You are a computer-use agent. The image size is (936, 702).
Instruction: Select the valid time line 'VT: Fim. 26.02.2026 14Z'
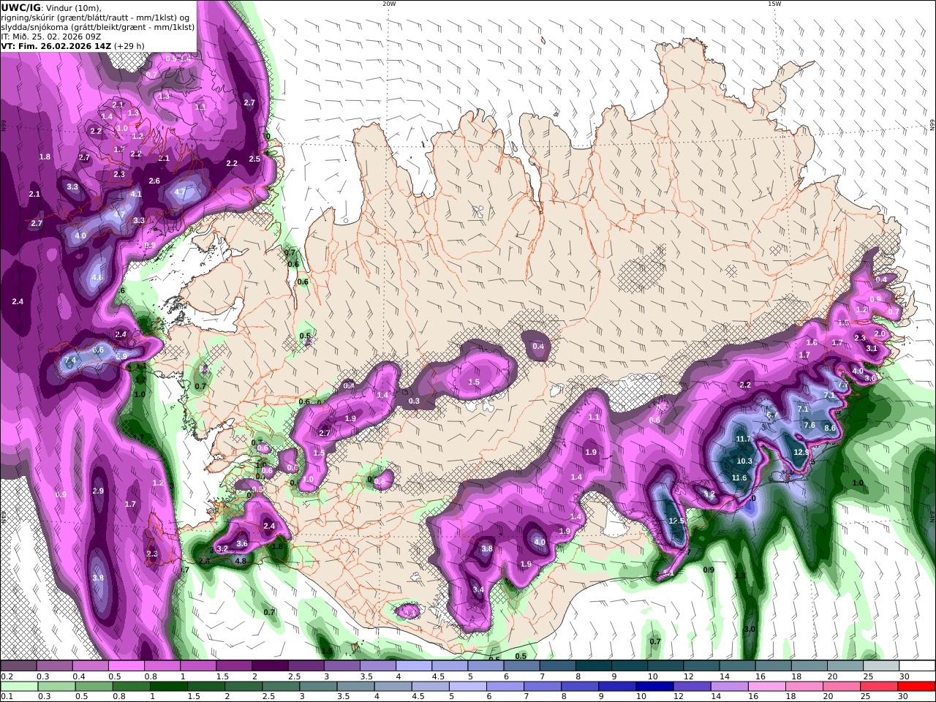pyautogui.click(x=56, y=46)
